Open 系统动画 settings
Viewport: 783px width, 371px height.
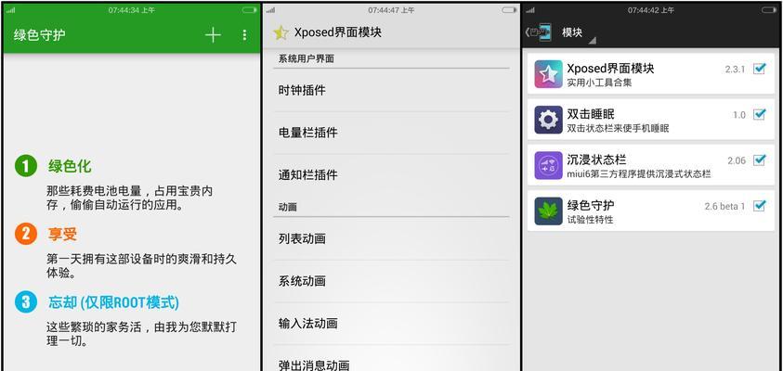click(392, 281)
